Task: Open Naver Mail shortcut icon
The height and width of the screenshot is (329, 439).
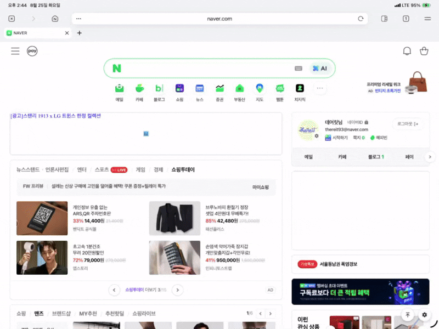Action: coord(119,89)
